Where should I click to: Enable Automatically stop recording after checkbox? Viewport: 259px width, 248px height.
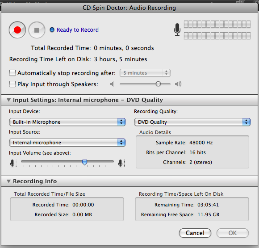13,73
